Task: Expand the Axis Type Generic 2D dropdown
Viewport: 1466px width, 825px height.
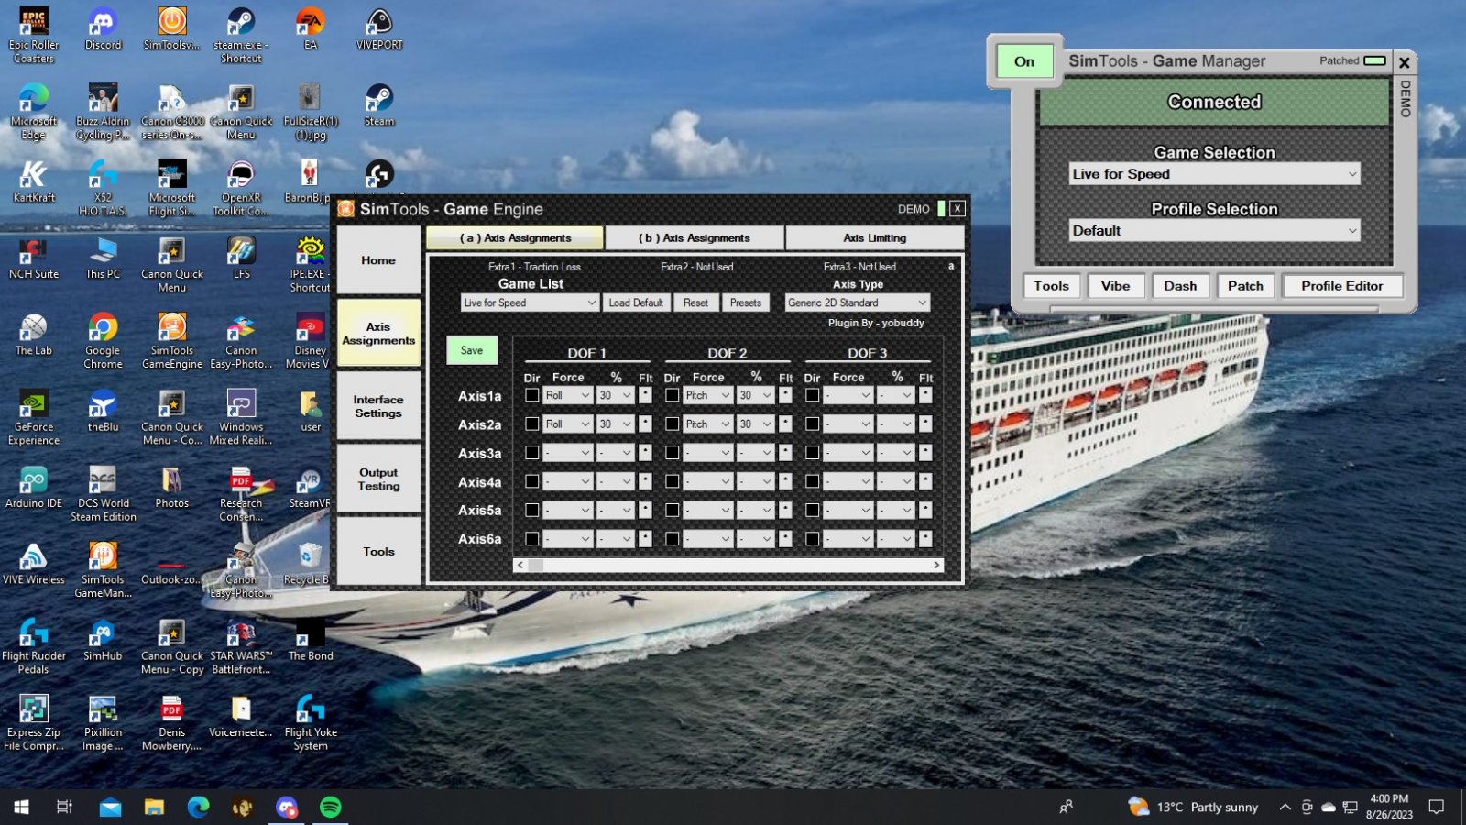Action: click(x=857, y=302)
